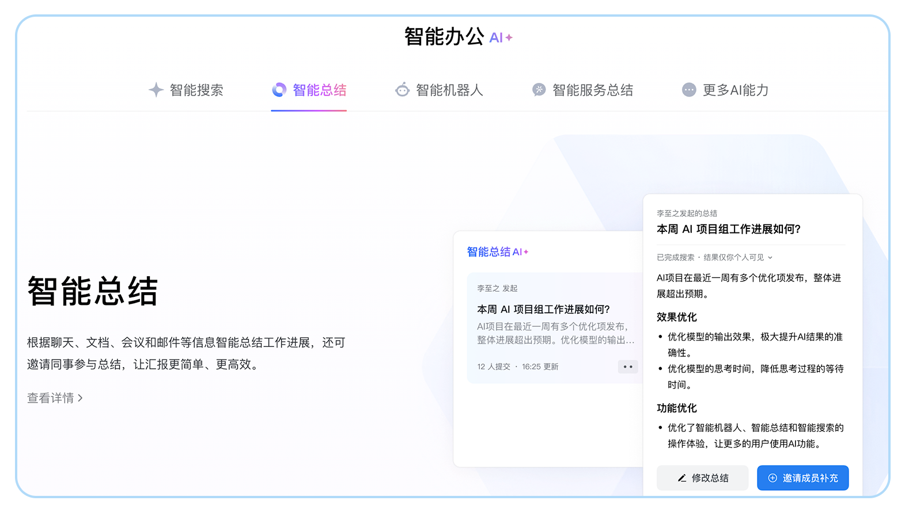
Task: Open the 查看详情 link
Action: click(x=51, y=398)
